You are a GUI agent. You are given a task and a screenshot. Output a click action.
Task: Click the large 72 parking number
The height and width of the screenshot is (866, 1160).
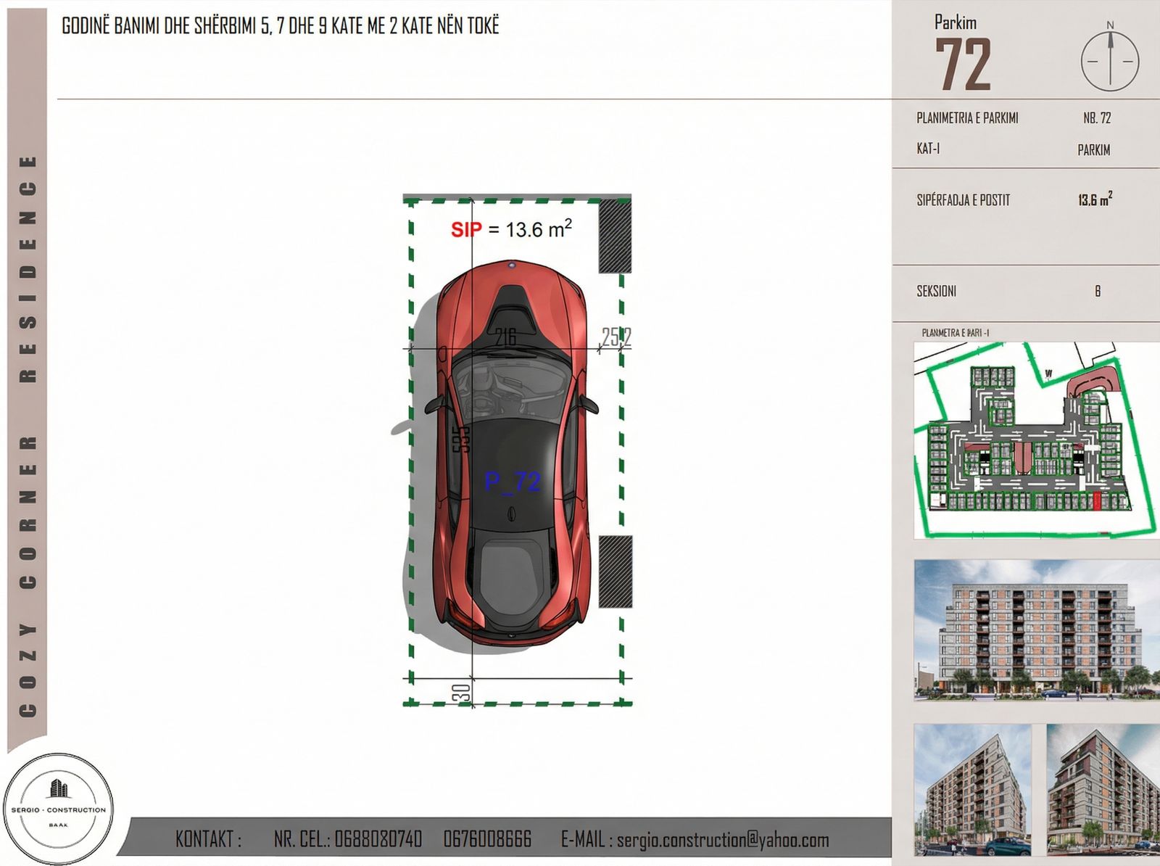click(x=962, y=65)
